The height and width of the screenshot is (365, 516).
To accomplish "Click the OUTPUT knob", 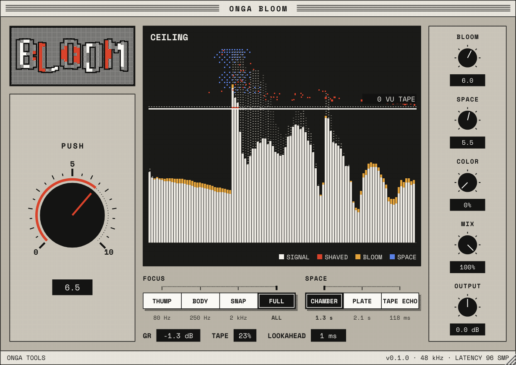I will point(467,307).
